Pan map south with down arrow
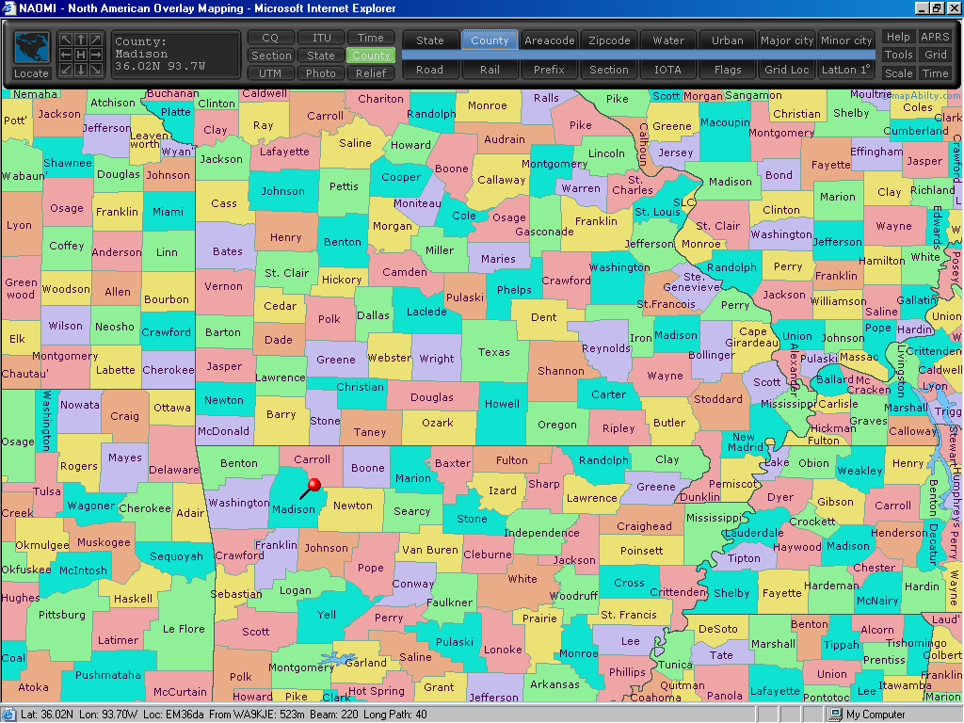Image resolution: width=964 pixels, height=723 pixels. click(81, 70)
